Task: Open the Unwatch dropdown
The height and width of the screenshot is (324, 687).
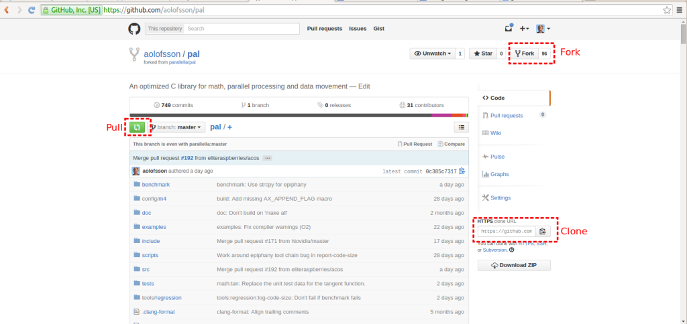Action: point(432,54)
